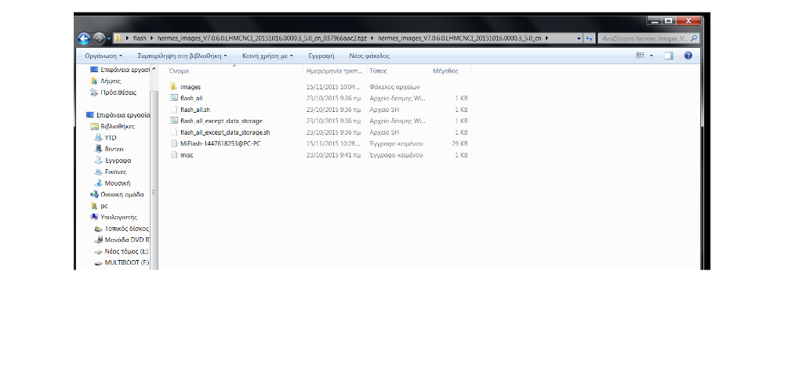Click the change view icon
This screenshot has width=803, height=372.
(x=640, y=56)
